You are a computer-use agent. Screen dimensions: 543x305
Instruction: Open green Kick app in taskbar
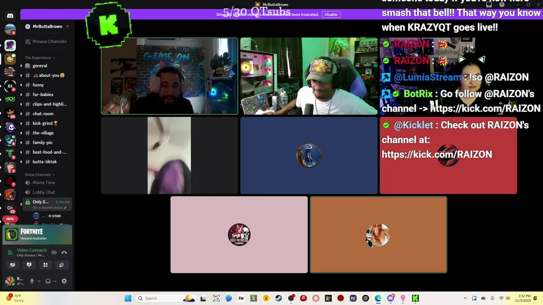click(x=415, y=298)
